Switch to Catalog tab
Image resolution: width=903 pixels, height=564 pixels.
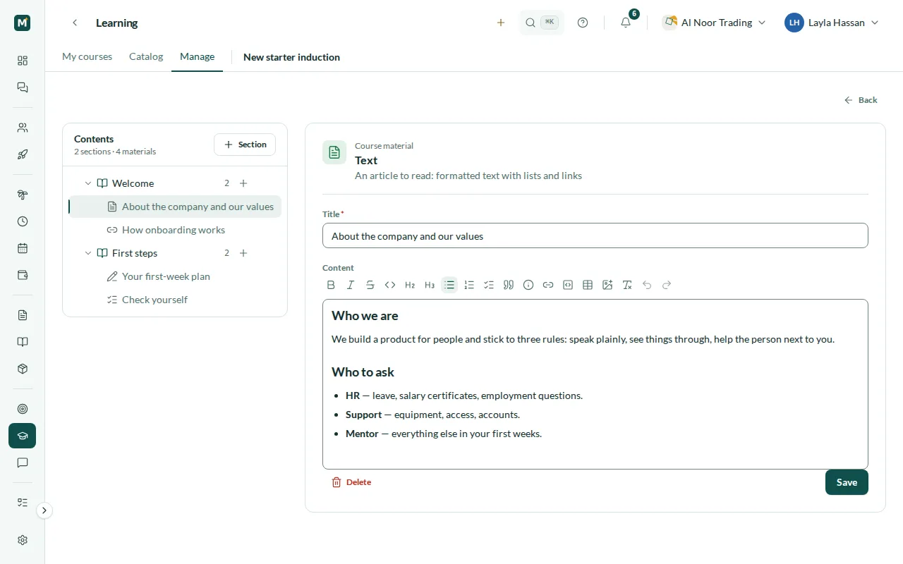[146, 56]
